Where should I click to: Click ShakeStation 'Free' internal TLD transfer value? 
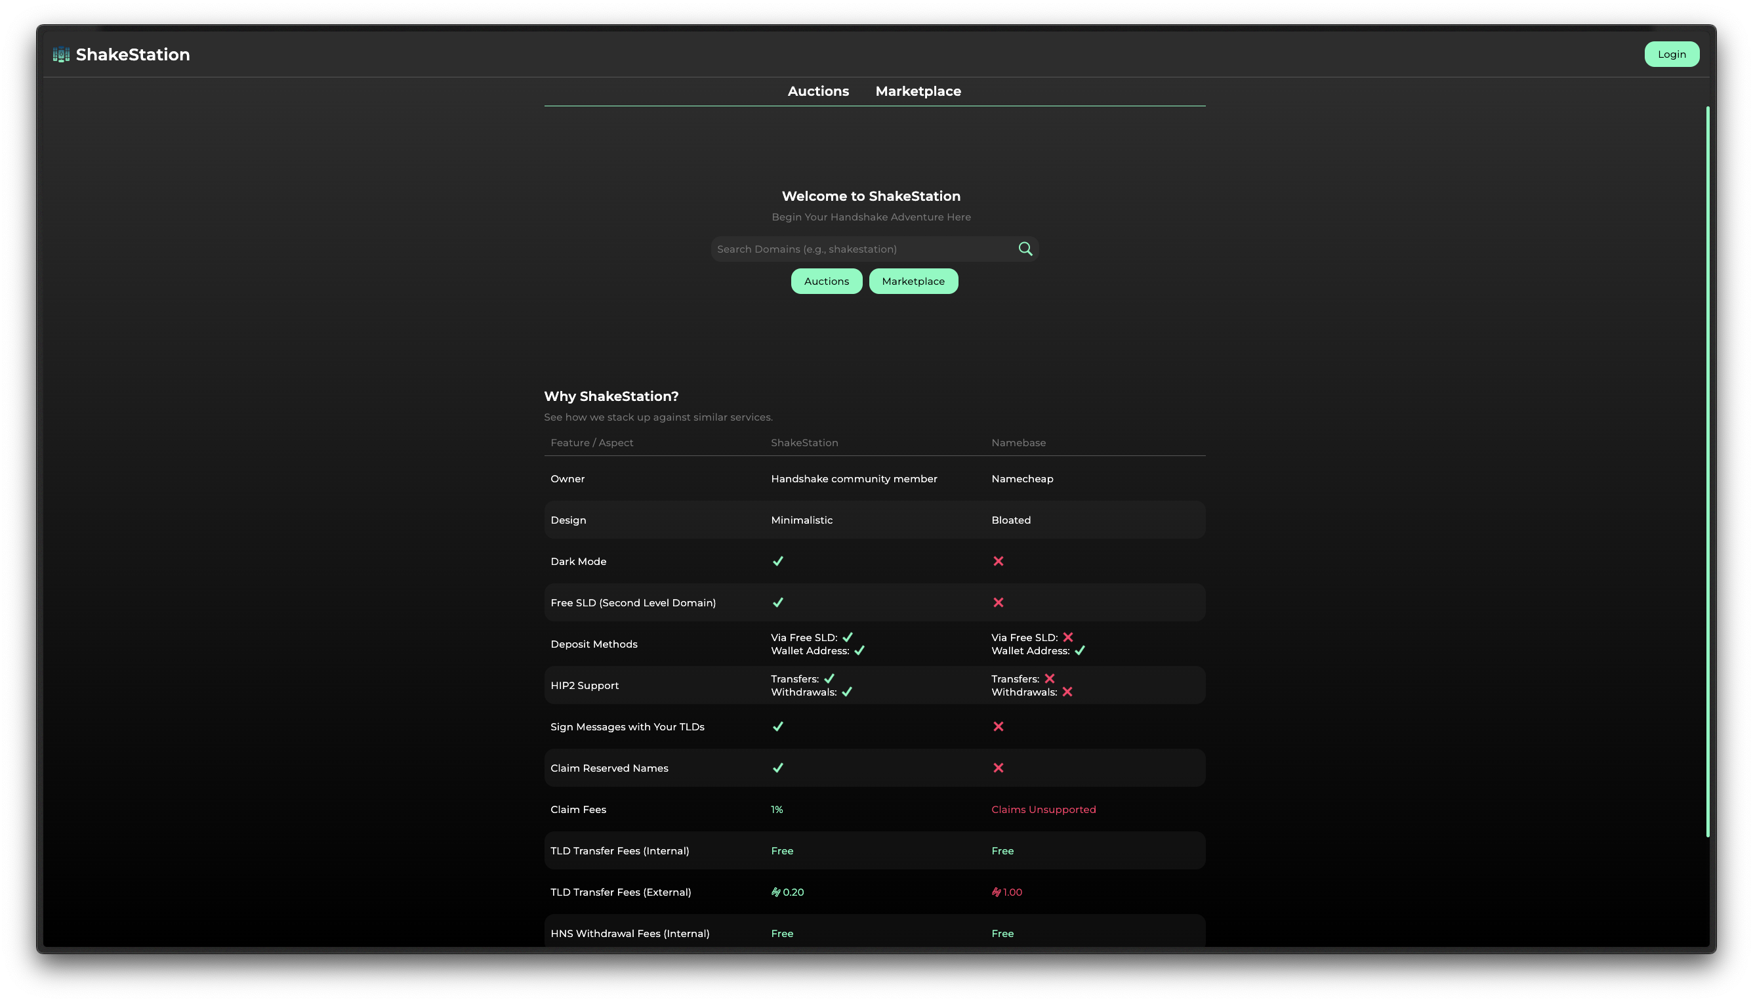[781, 851]
